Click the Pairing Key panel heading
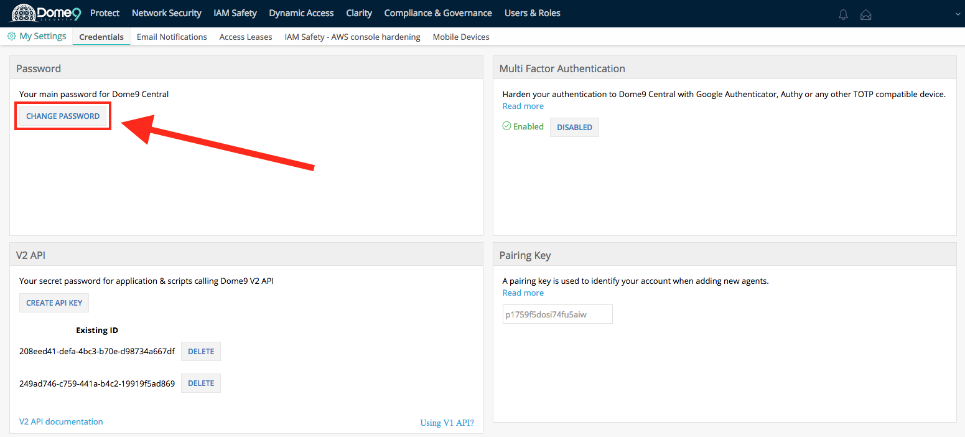The width and height of the screenshot is (965, 437). [525, 255]
